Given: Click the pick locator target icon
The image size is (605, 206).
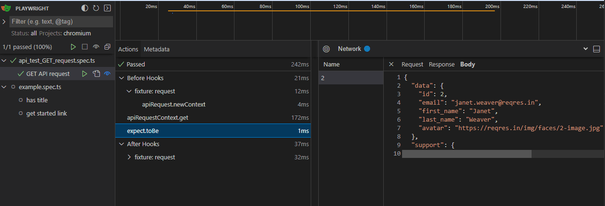Looking at the screenshot, I should pos(326,49).
